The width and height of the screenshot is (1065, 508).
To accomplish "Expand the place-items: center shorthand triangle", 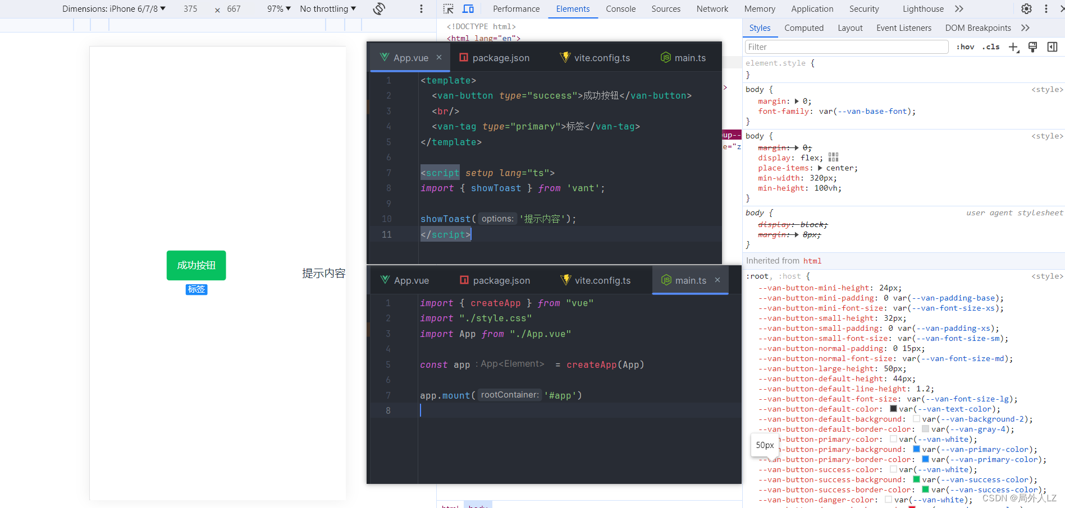I will [820, 168].
